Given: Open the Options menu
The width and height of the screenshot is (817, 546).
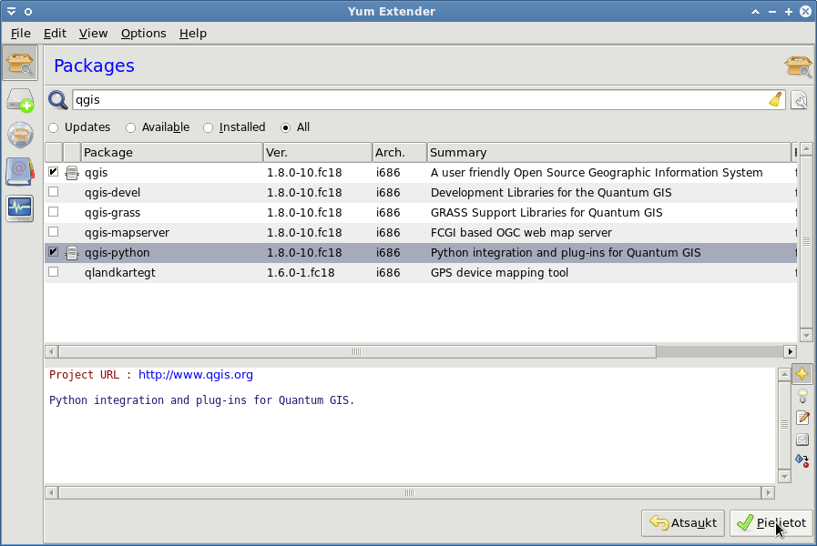Looking at the screenshot, I should (x=143, y=34).
